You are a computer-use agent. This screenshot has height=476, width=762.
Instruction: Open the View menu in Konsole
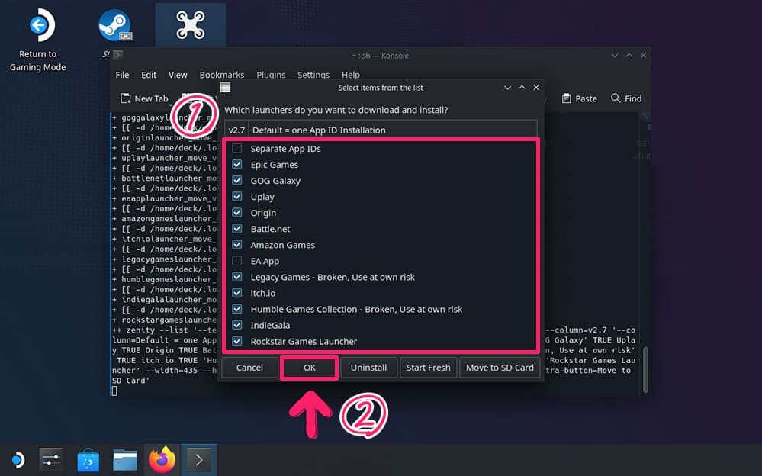click(178, 75)
